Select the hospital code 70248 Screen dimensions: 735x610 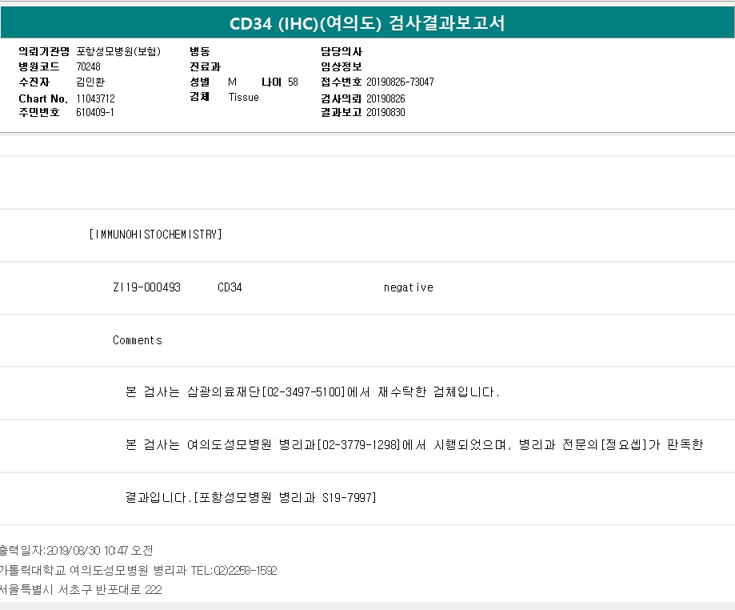pos(88,66)
